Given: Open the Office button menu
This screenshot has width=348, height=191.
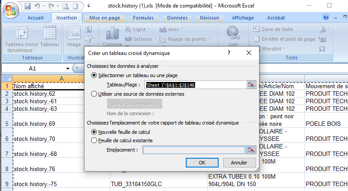Looking at the screenshot, I should point(10,10).
